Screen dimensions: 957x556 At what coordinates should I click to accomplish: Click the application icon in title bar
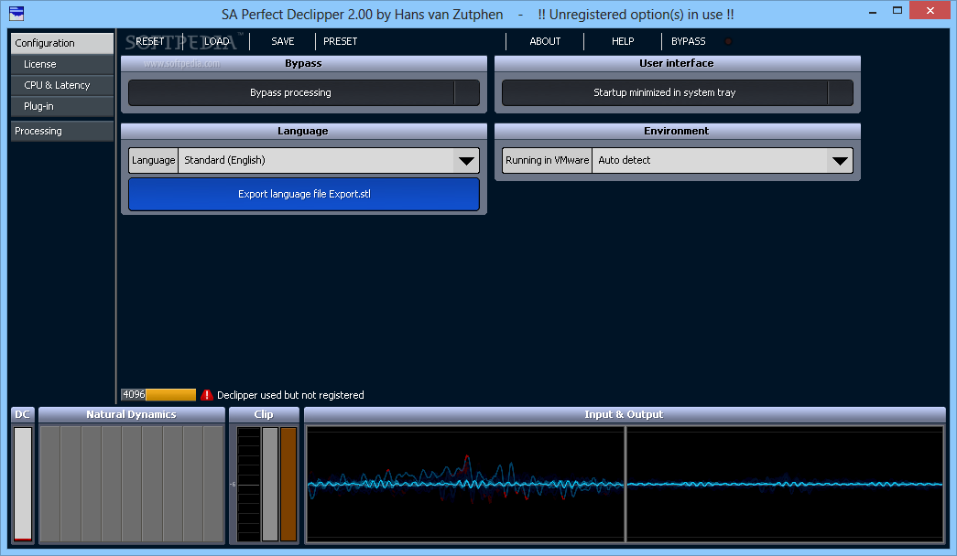coord(16,13)
